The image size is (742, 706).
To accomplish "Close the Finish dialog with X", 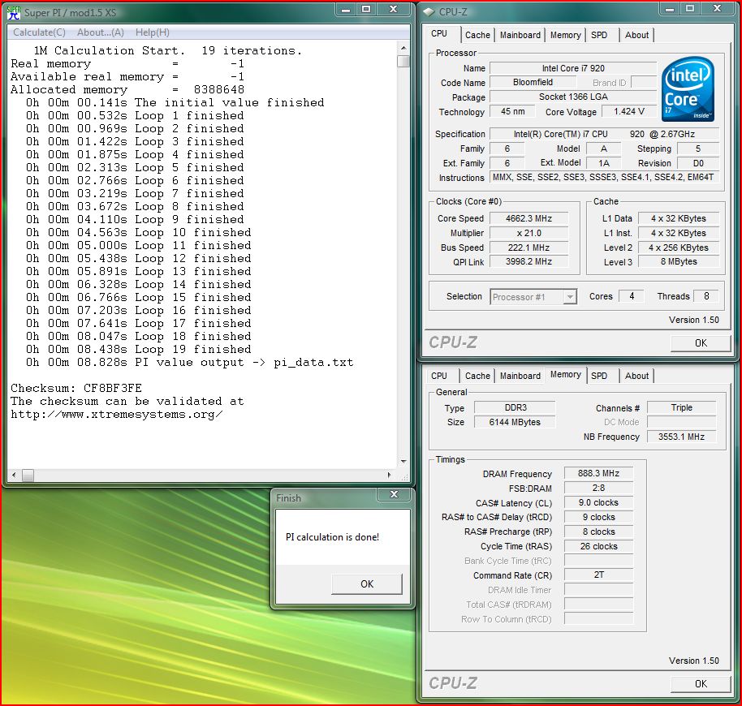I will pyautogui.click(x=394, y=495).
